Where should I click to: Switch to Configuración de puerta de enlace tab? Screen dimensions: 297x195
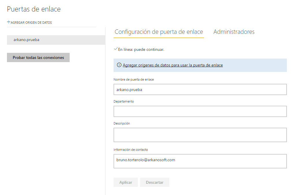coord(159,32)
